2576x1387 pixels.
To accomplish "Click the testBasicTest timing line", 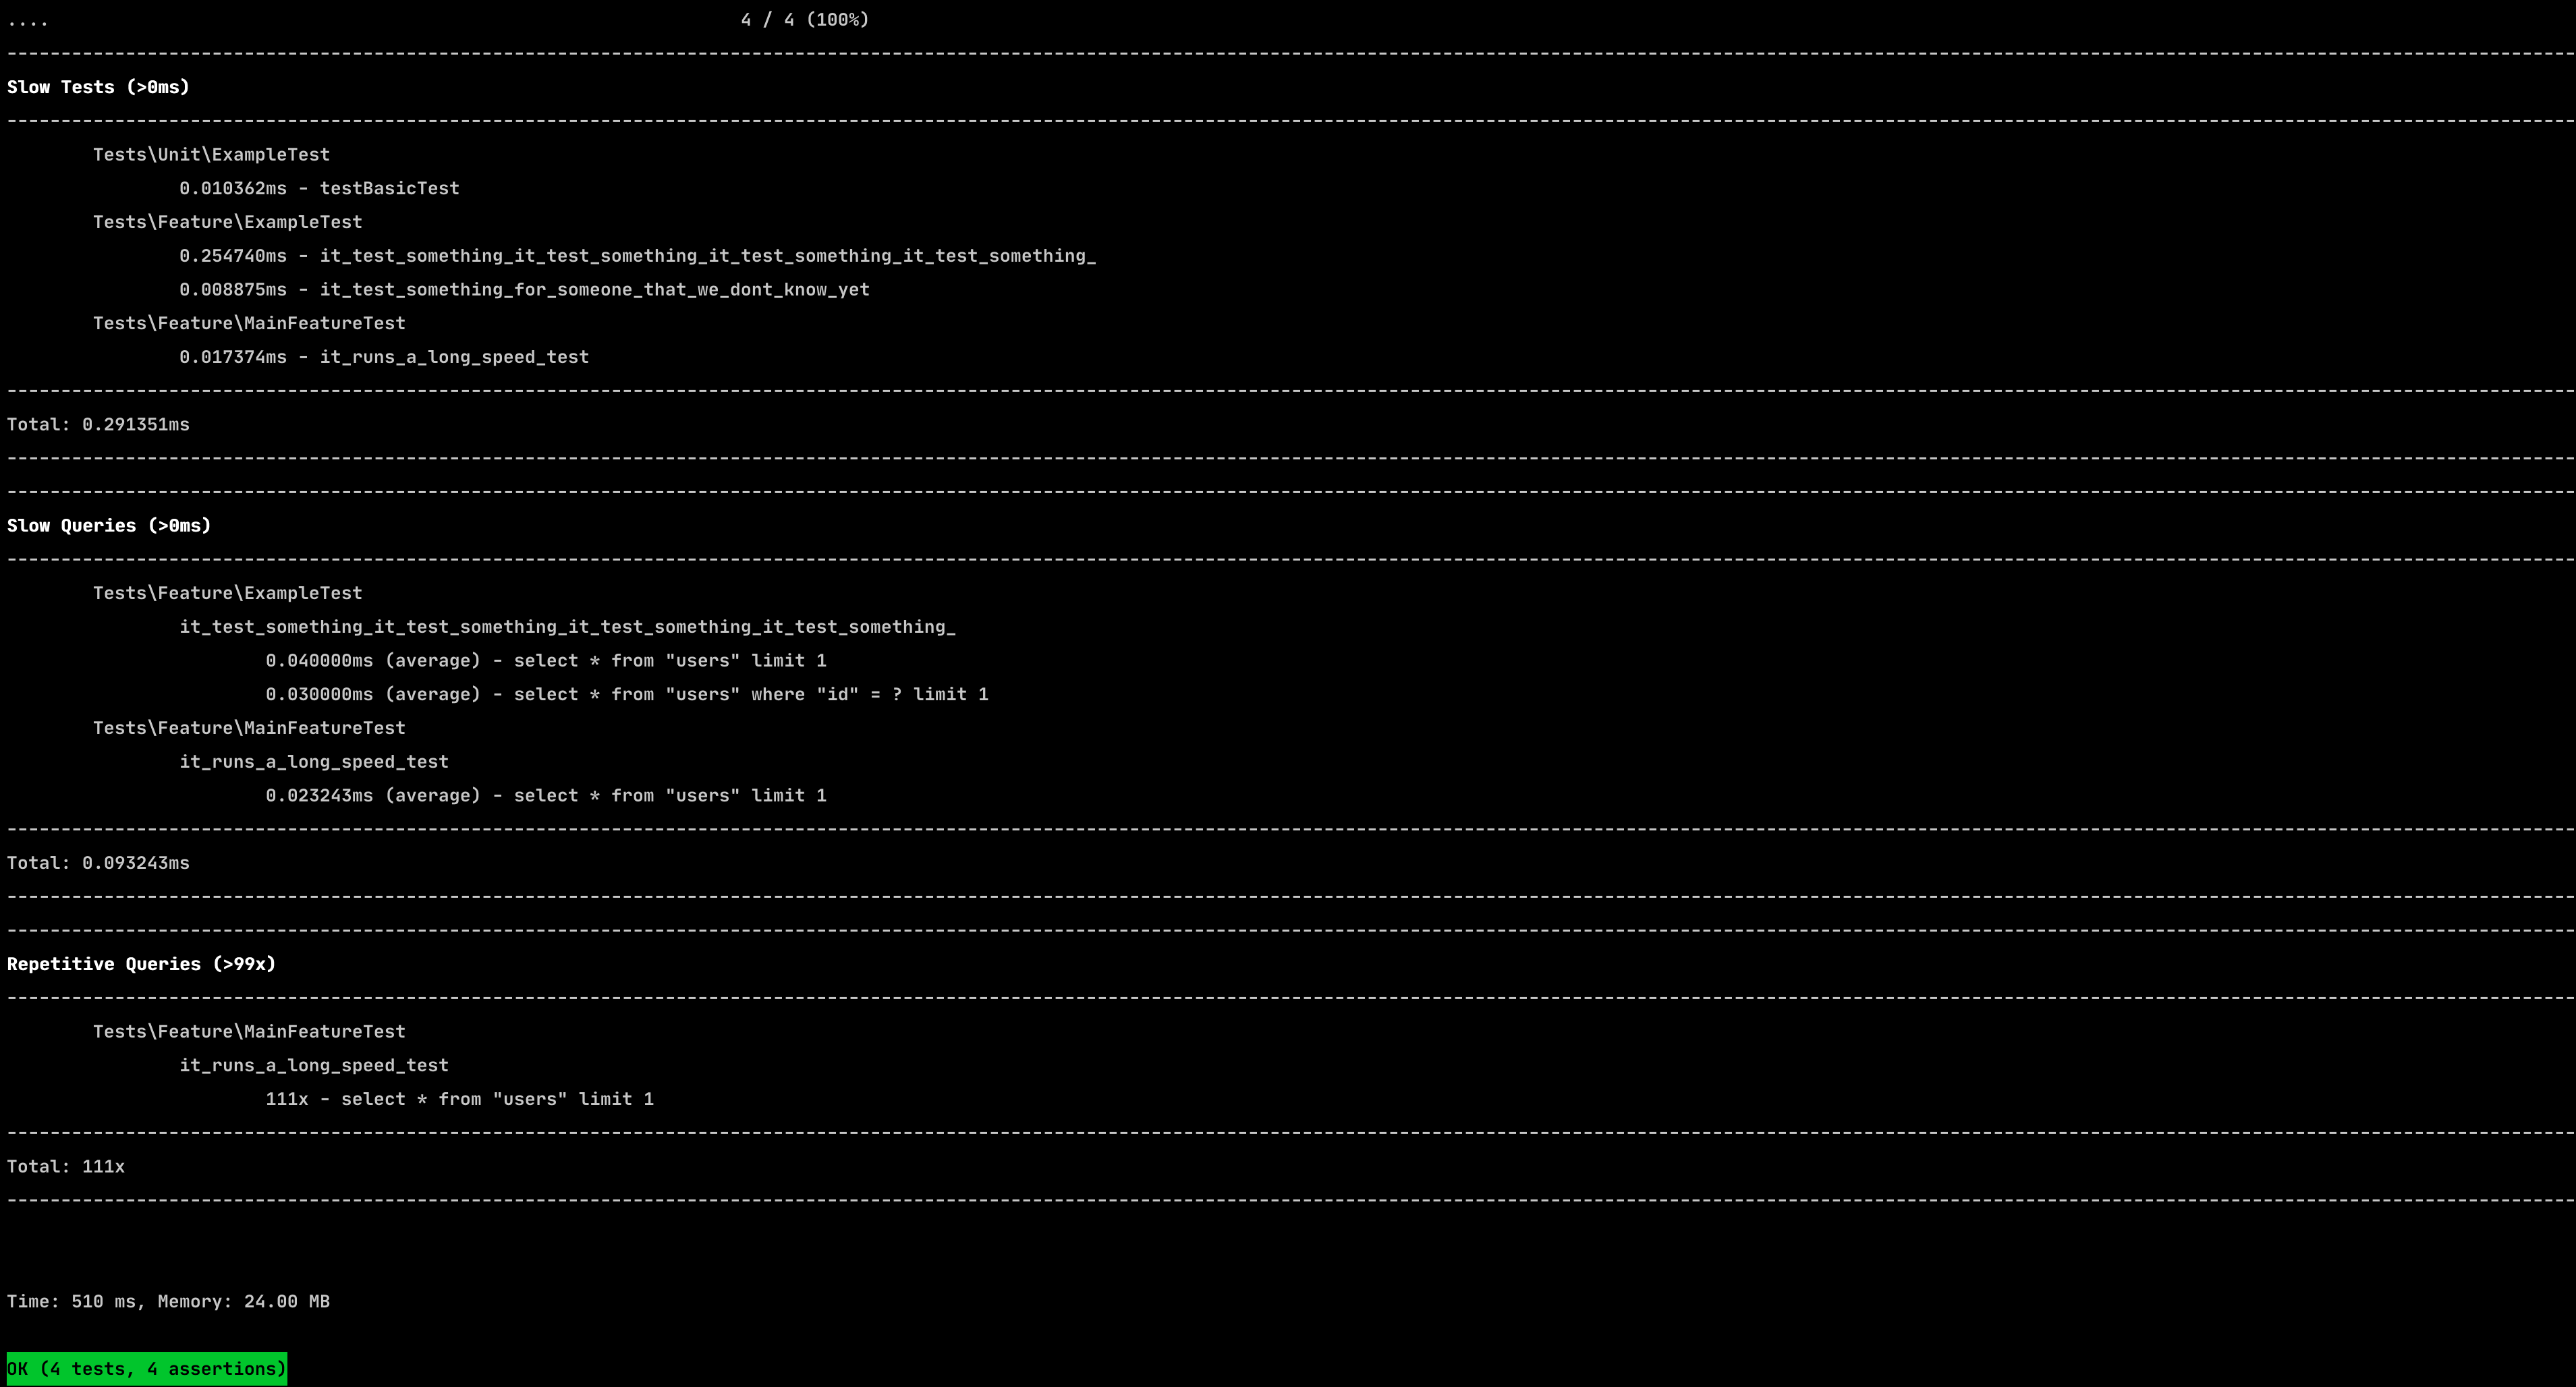I will (319, 188).
